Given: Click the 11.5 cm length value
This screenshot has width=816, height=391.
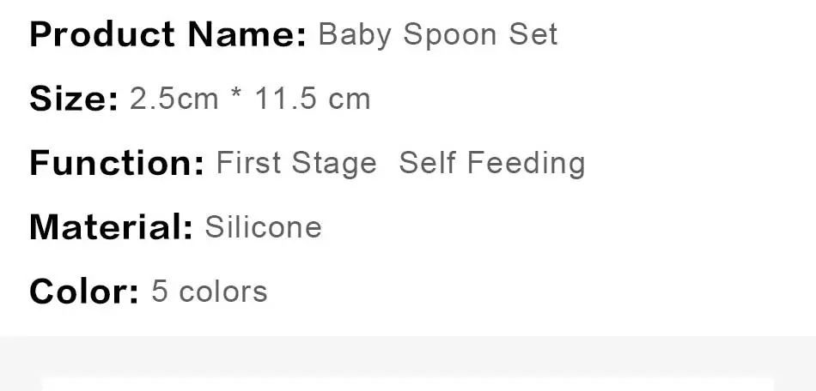Looking at the screenshot, I should click(313, 99).
